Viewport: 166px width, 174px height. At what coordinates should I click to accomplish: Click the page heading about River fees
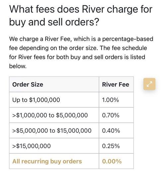(x=81, y=16)
